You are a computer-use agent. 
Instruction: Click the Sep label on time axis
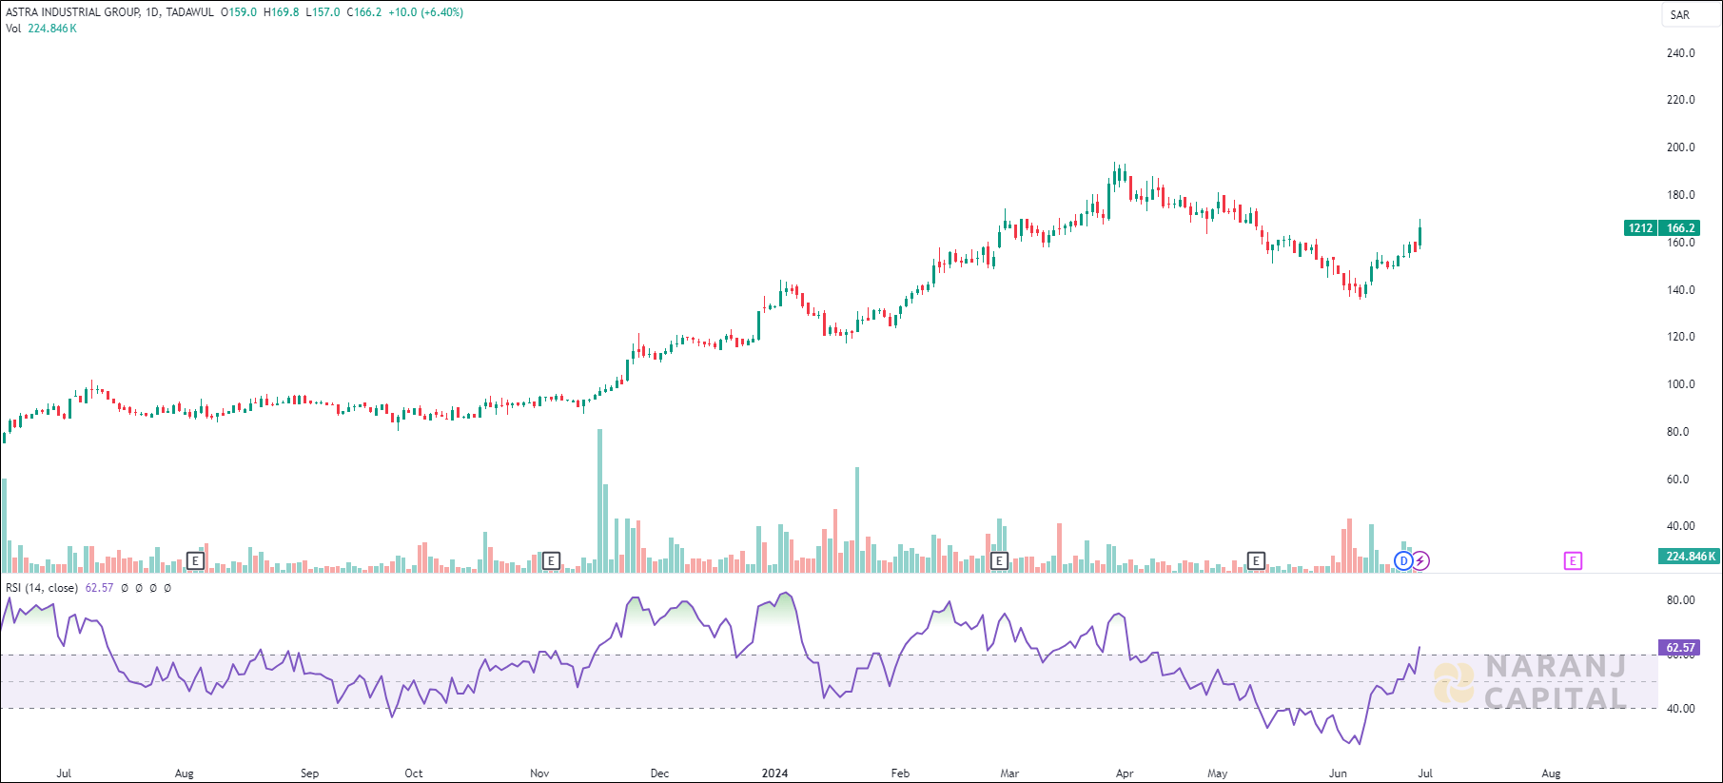[x=309, y=773]
